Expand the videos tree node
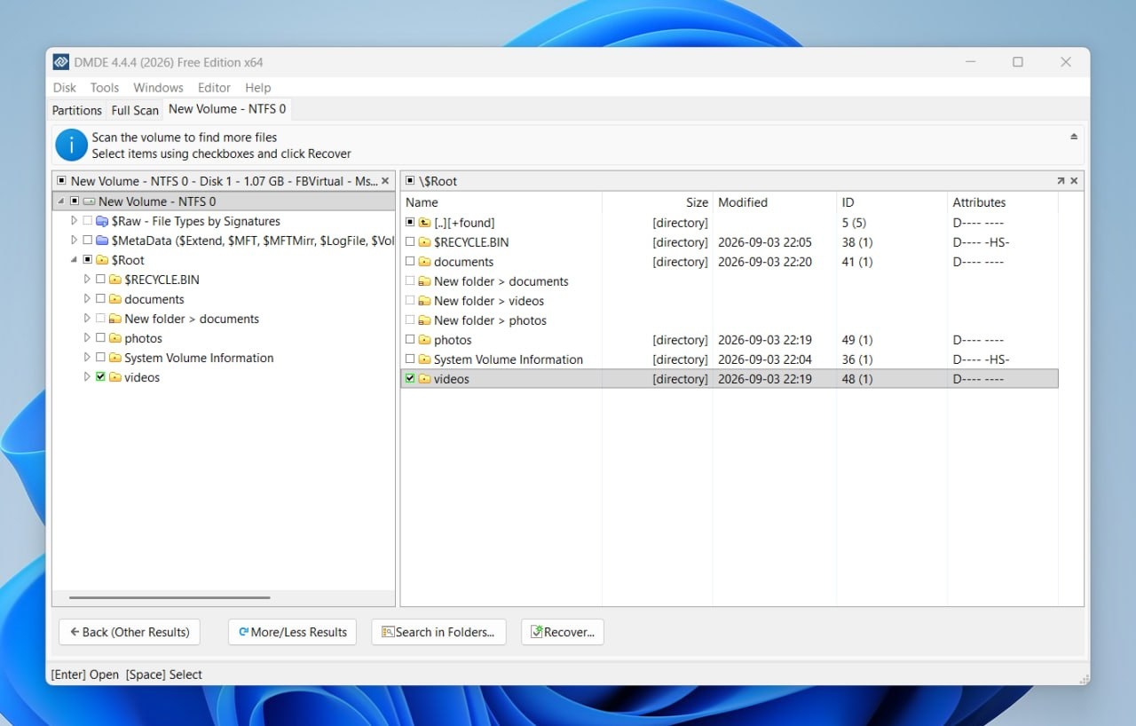This screenshot has height=726, width=1136. (87, 377)
